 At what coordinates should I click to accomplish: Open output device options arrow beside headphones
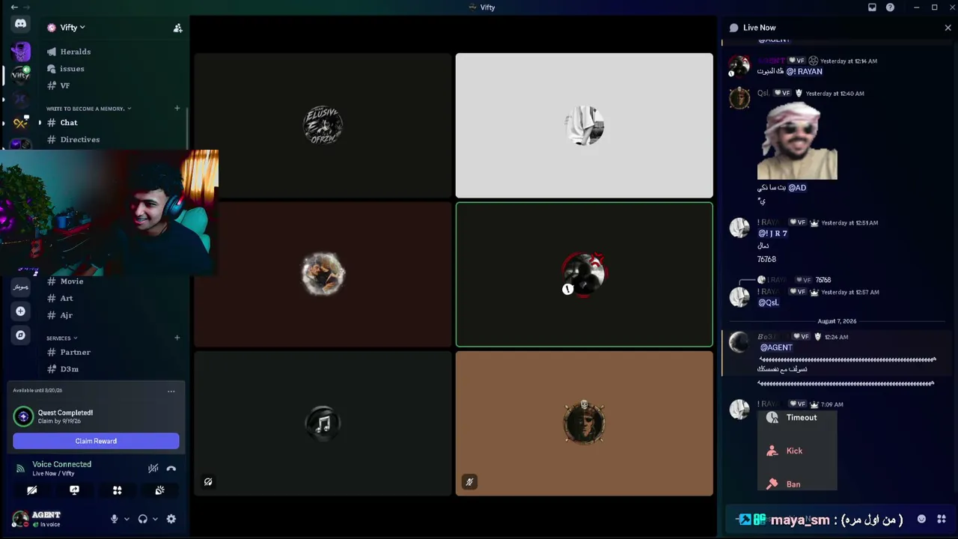[154, 519]
